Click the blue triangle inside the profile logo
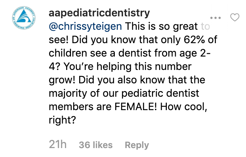The width and height of the screenshot is (246, 157). coord(24,16)
